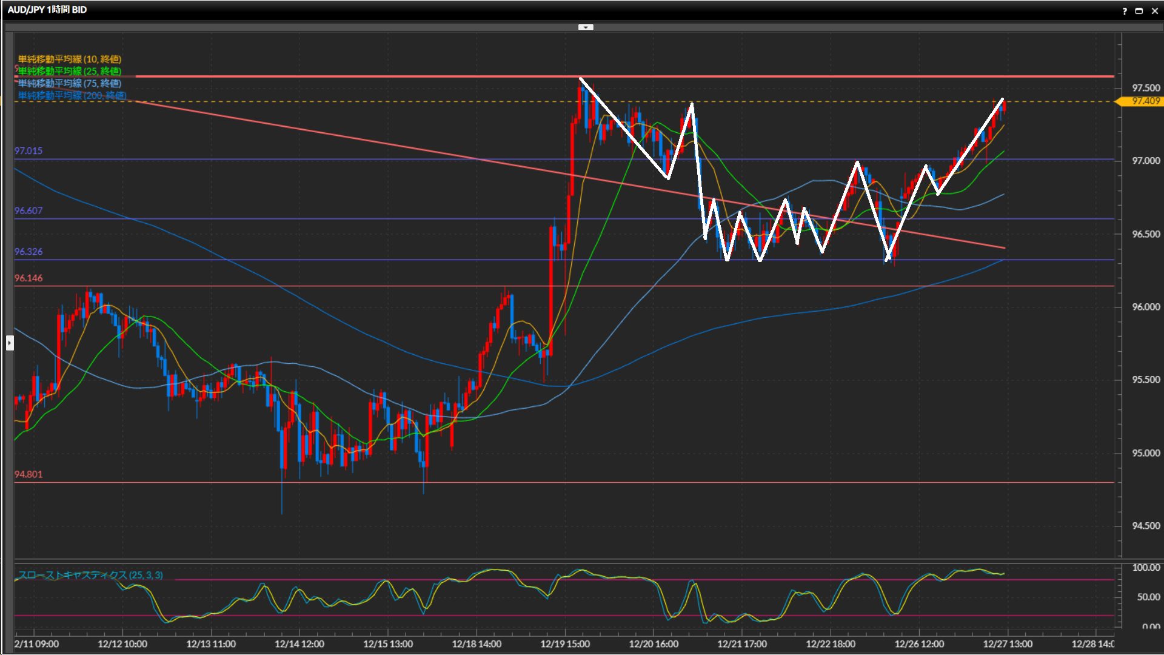Select the 単純移動平均線 (10, 終値) indicator label
Image resolution: width=1164 pixels, height=655 pixels.
pos(70,59)
